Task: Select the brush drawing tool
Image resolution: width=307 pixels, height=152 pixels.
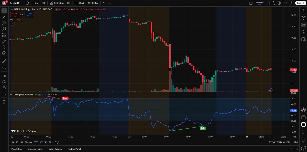Action: point(4,41)
